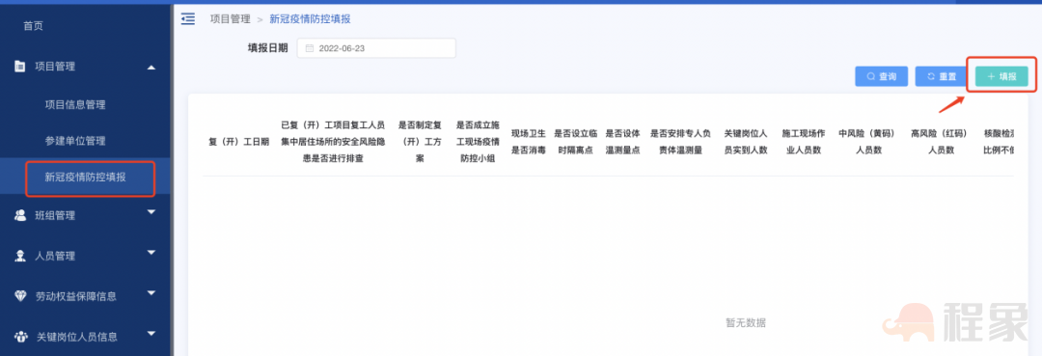Click the 填报日期 date input field
Viewport: 1042px width, 356px height.
(x=376, y=48)
